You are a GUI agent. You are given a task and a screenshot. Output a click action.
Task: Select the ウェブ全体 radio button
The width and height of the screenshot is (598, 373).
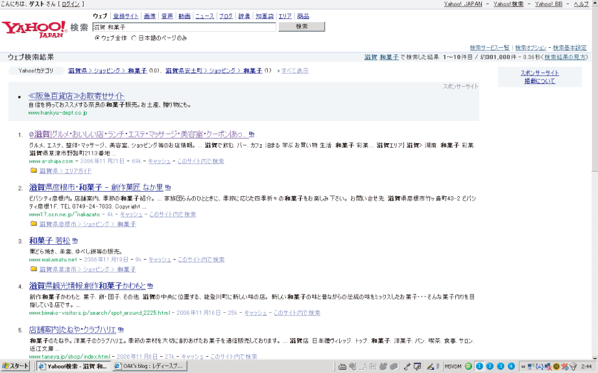97,38
